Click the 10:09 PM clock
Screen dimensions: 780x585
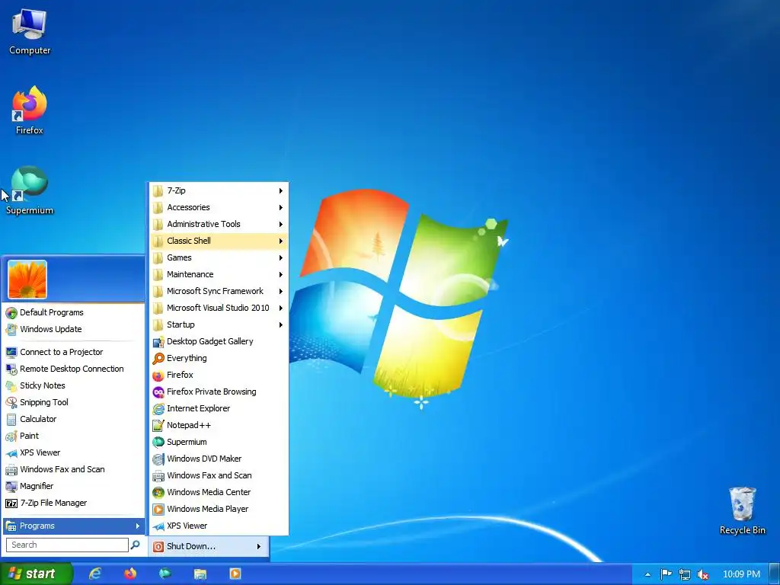741,574
